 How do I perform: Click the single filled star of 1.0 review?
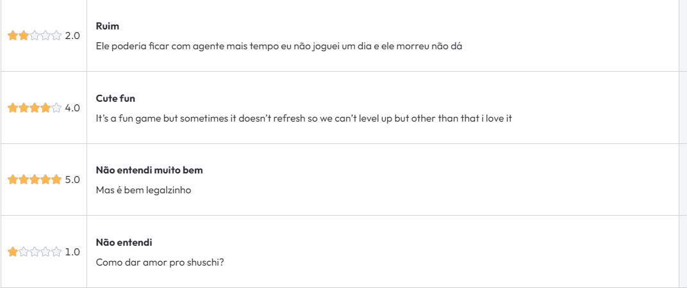click(13, 252)
